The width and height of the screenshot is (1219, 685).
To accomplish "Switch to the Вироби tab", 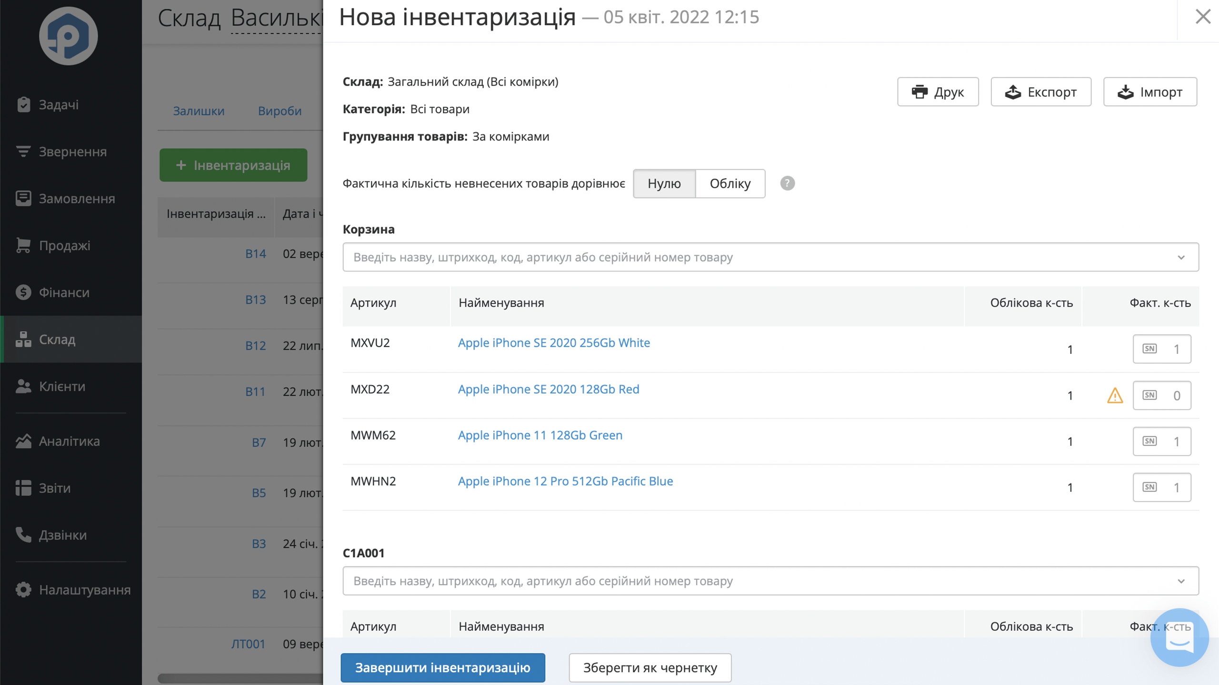I will click(x=280, y=110).
